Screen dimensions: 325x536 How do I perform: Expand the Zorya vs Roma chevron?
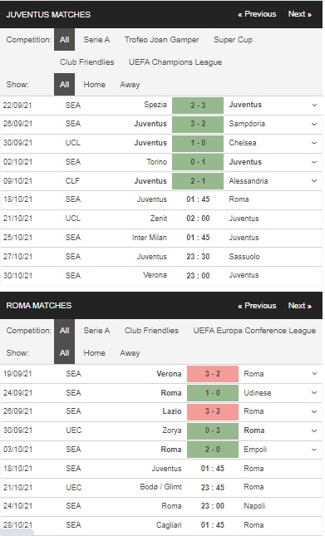point(314,430)
